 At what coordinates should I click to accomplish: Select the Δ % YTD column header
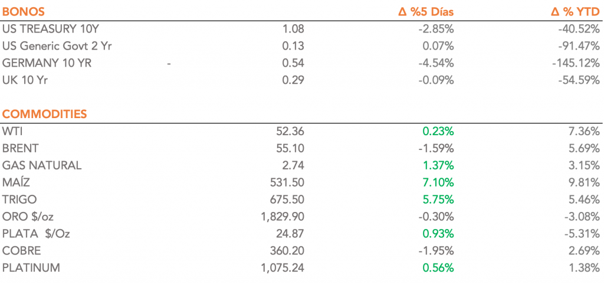point(572,11)
